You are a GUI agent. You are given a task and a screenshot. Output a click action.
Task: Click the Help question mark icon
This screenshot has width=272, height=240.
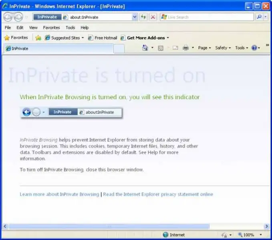pyautogui.click(x=254, y=48)
